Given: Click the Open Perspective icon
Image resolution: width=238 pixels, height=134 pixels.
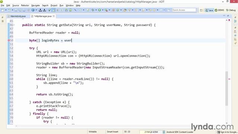Looking at the screenshot, I should coord(201,10).
